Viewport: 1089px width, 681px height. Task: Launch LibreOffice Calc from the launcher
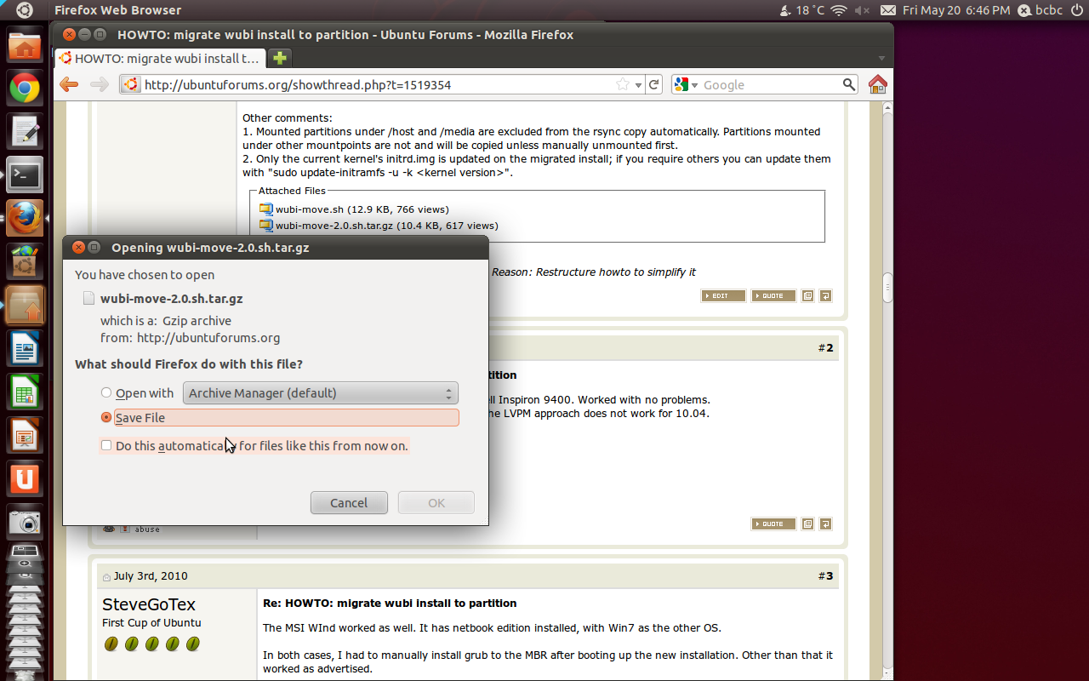click(x=25, y=392)
